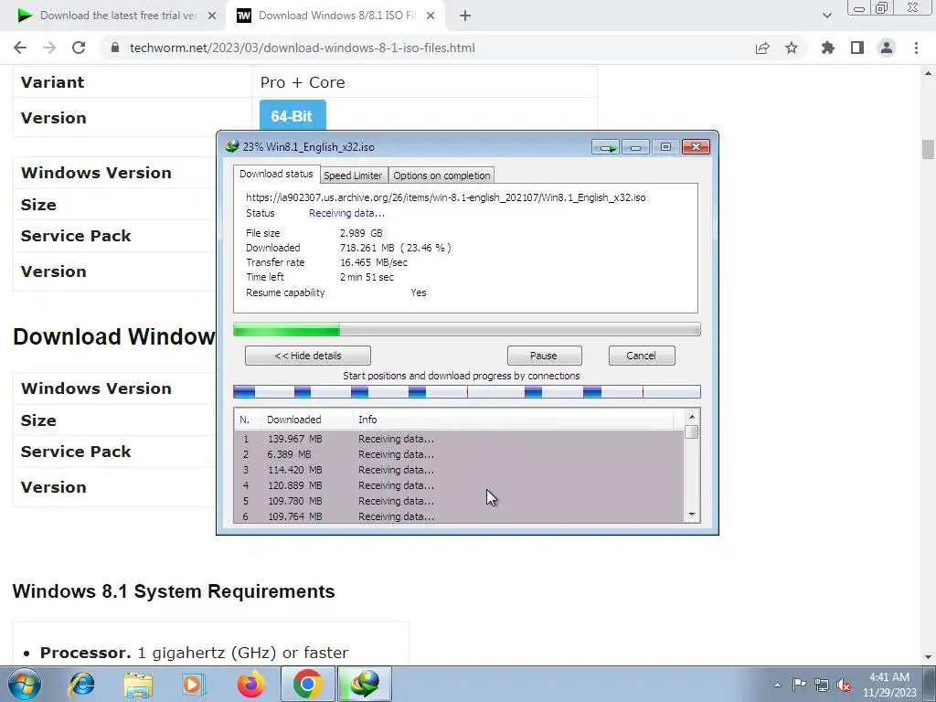Image resolution: width=936 pixels, height=702 pixels.
Task: Cancel the download
Action: pyautogui.click(x=642, y=356)
